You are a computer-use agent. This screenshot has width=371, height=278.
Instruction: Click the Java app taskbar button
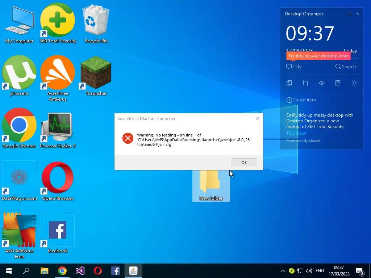133,271
